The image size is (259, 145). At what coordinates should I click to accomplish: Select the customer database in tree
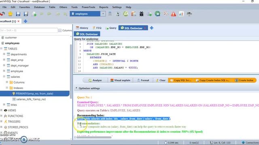coord(11,37)
